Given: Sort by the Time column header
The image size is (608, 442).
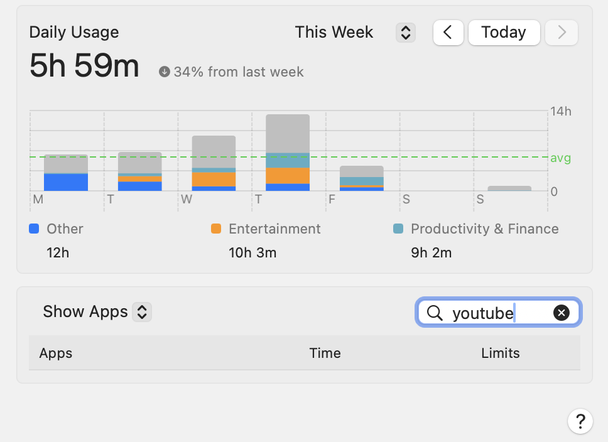Looking at the screenshot, I should pyautogui.click(x=325, y=353).
